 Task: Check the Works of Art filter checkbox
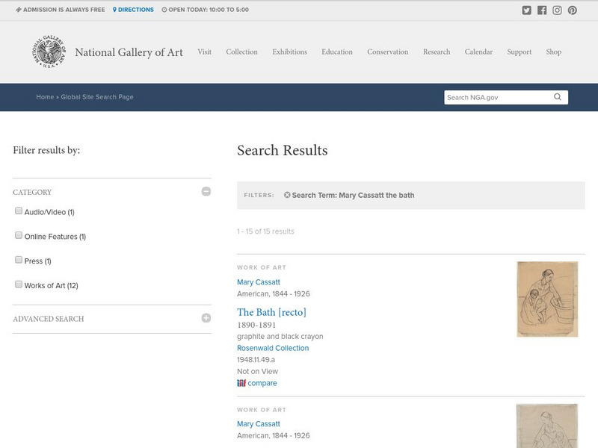click(x=18, y=284)
